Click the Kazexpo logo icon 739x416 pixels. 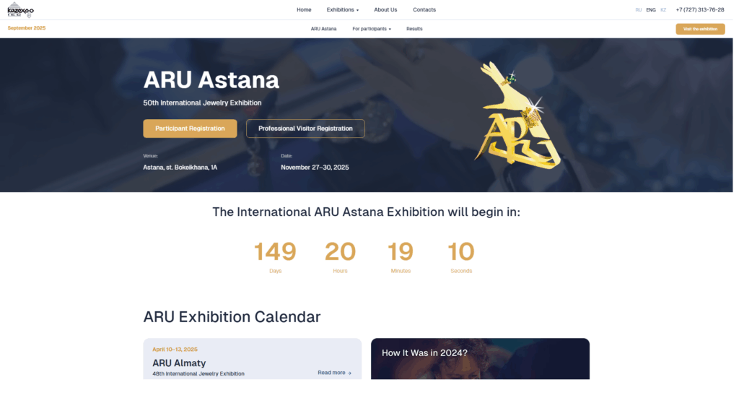pos(21,10)
